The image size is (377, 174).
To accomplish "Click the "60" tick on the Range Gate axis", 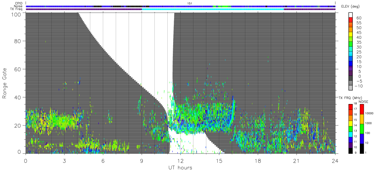I will click(17, 69).
